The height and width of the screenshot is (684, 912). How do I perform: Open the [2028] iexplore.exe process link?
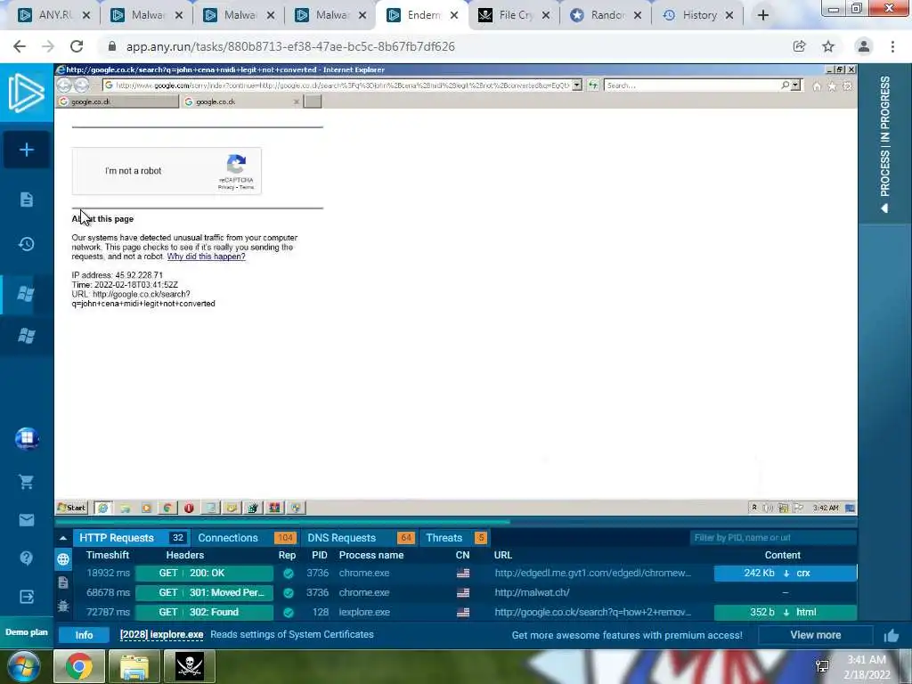(162, 634)
